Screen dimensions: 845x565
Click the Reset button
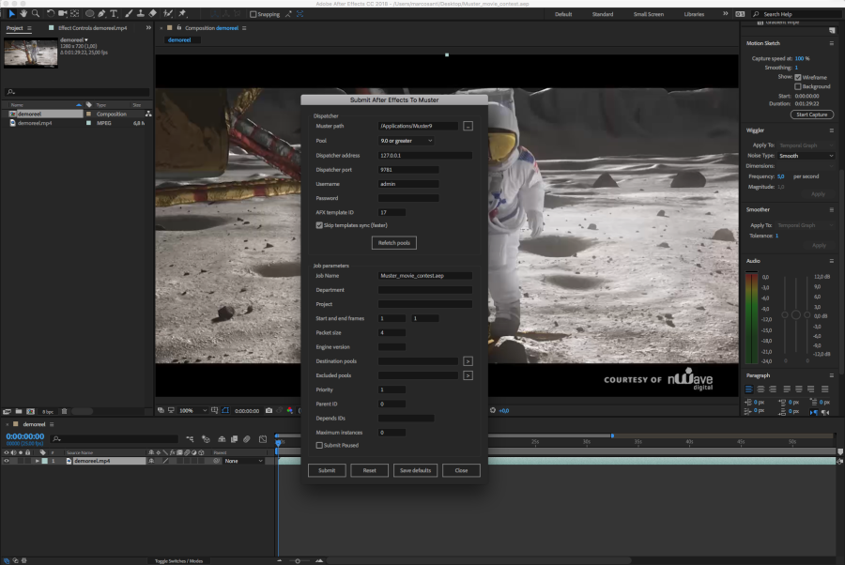click(x=369, y=470)
